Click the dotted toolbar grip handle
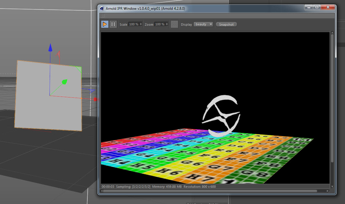 102,16
